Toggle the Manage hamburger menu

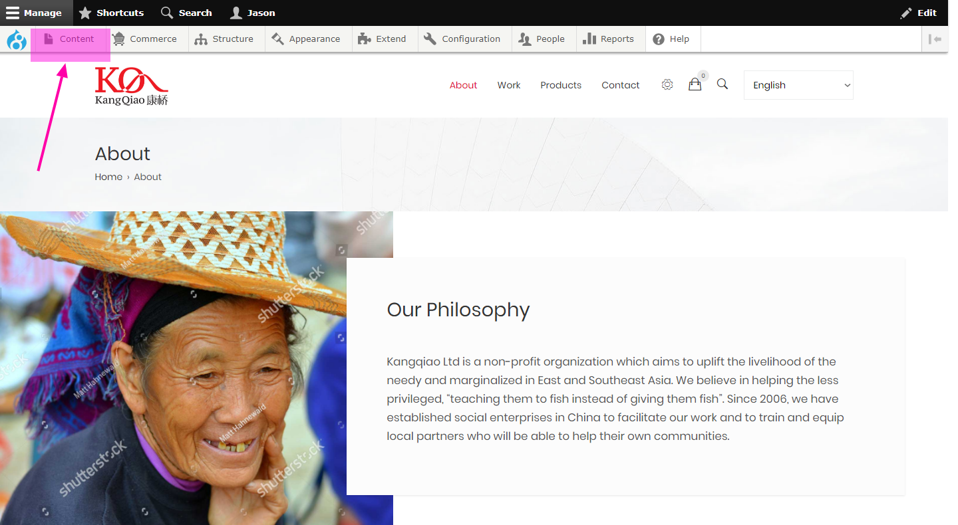(35, 13)
